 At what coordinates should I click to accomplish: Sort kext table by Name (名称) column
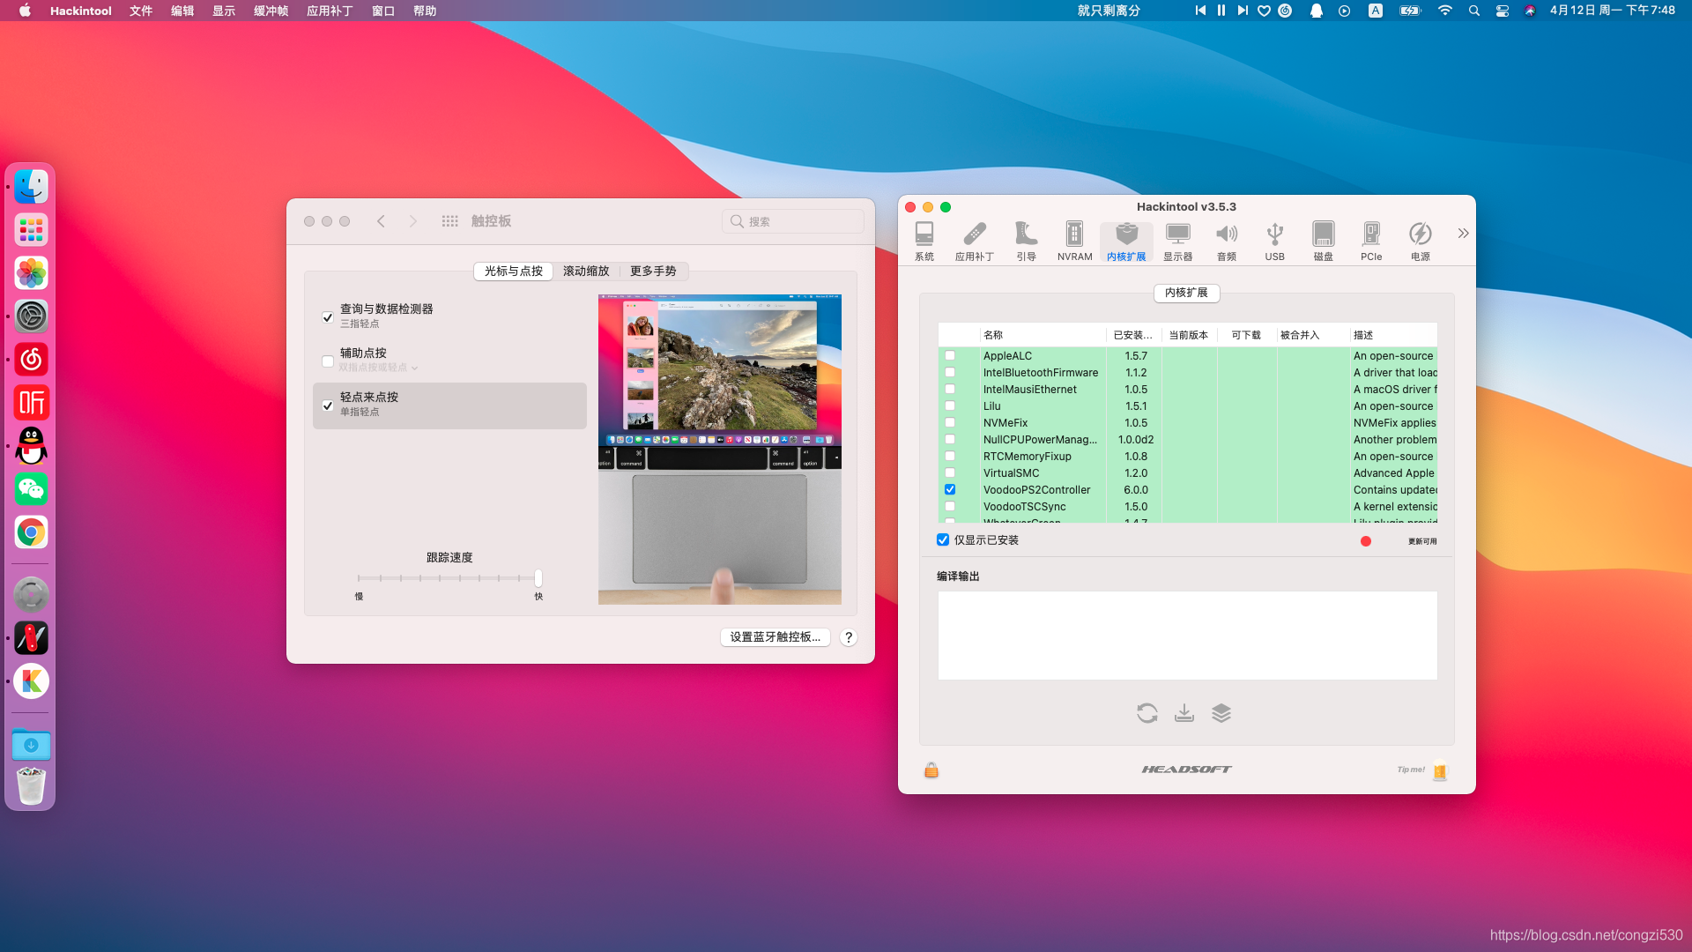pyautogui.click(x=1043, y=335)
